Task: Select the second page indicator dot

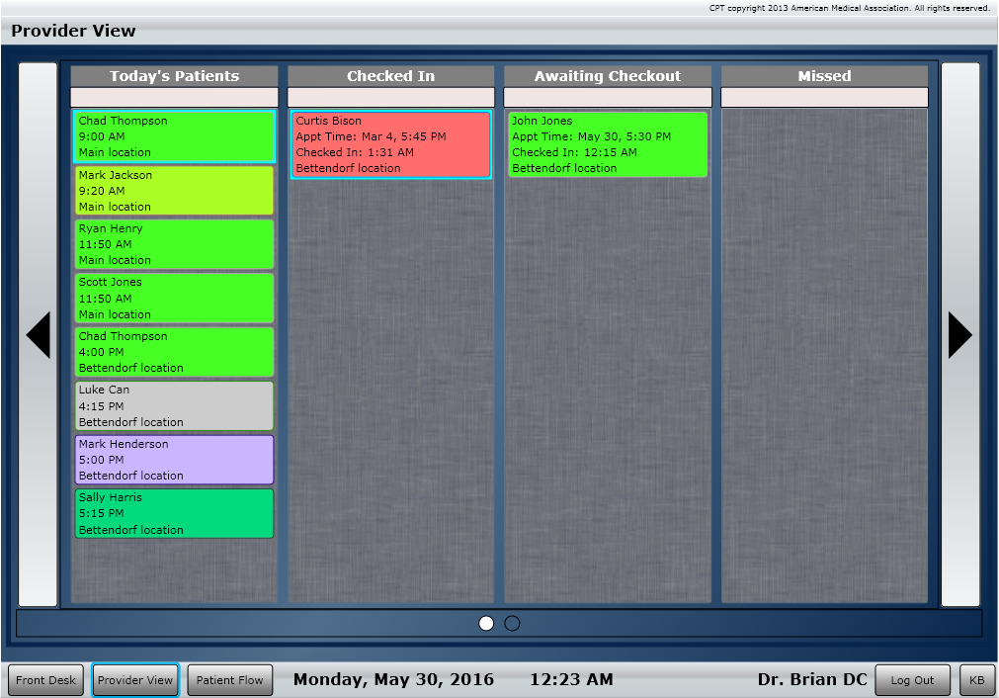Action: click(512, 623)
